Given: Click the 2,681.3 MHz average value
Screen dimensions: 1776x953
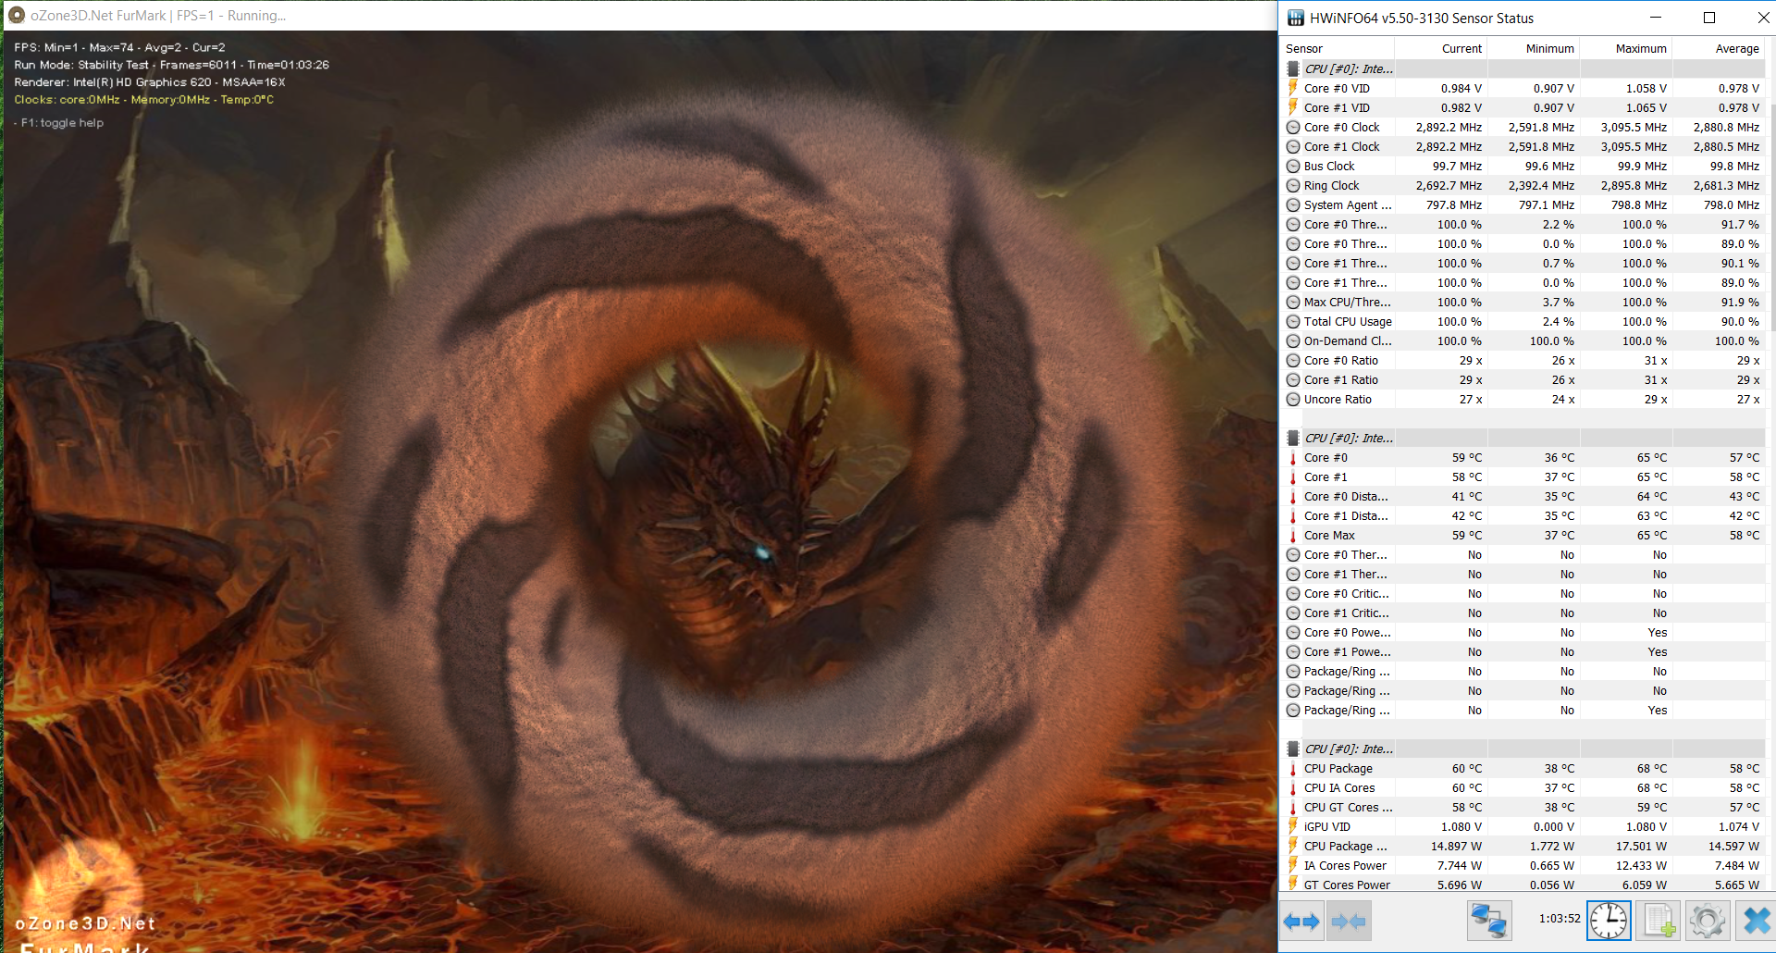Looking at the screenshot, I should [x=1726, y=185].
